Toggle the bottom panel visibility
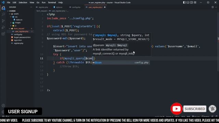219x123 pixels. point(188,2)
